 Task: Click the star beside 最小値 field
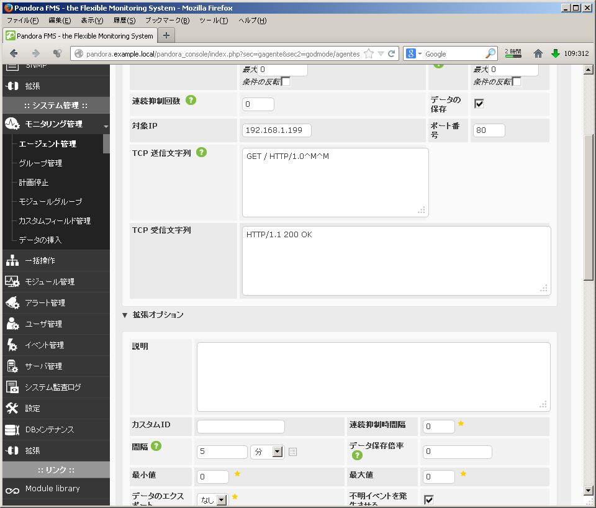click(x=237, y=473)
